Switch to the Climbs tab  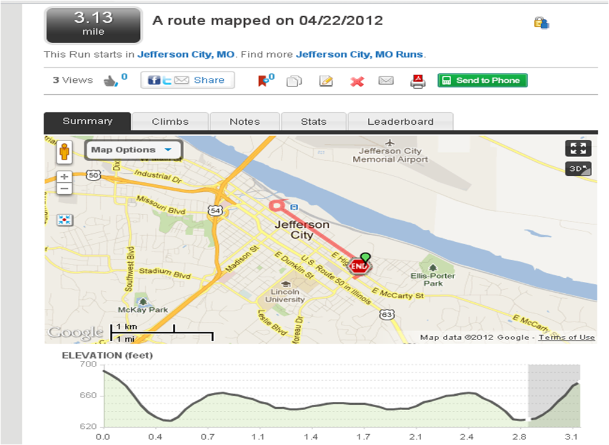(170, 122)
